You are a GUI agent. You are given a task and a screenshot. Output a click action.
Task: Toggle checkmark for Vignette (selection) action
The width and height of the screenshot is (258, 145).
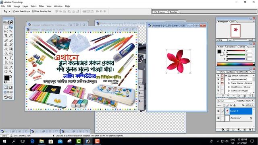click(218, 79)
